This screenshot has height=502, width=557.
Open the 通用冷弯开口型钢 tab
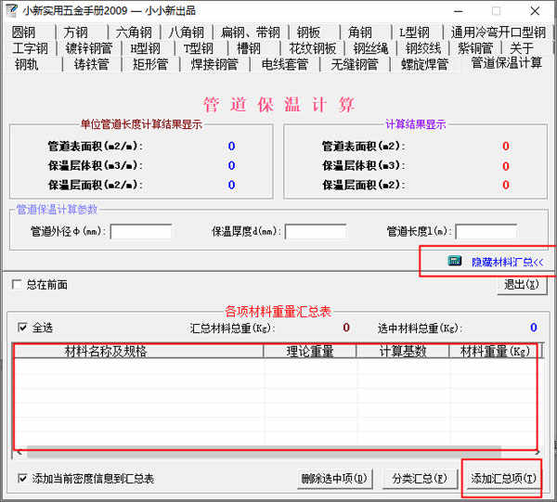498,32
